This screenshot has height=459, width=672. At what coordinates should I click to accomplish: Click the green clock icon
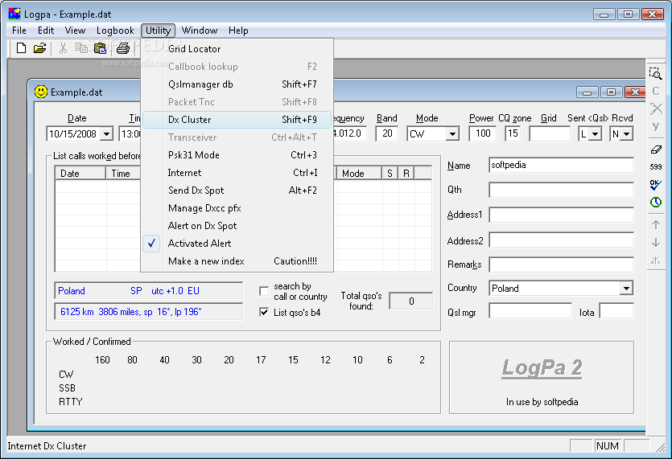click(656, 202)
